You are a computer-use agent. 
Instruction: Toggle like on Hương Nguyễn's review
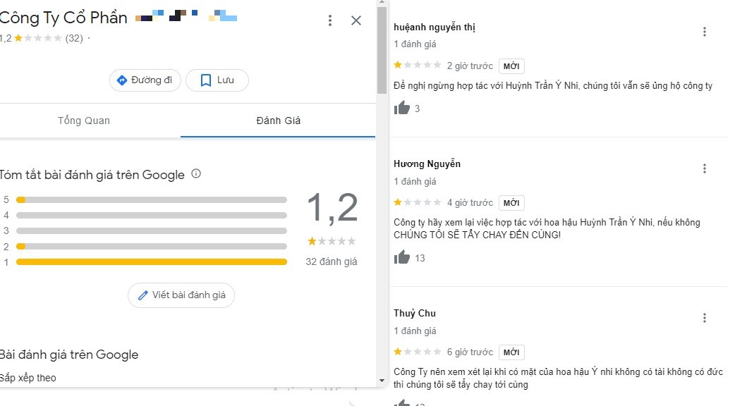coord(403,257)
